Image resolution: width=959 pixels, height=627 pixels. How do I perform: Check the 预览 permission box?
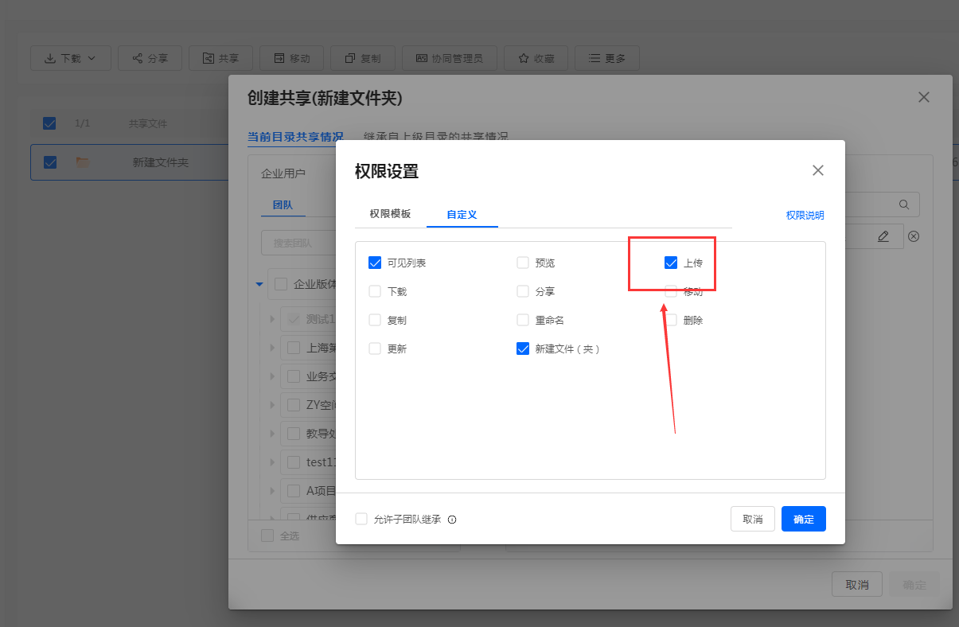tap(523, 263)
